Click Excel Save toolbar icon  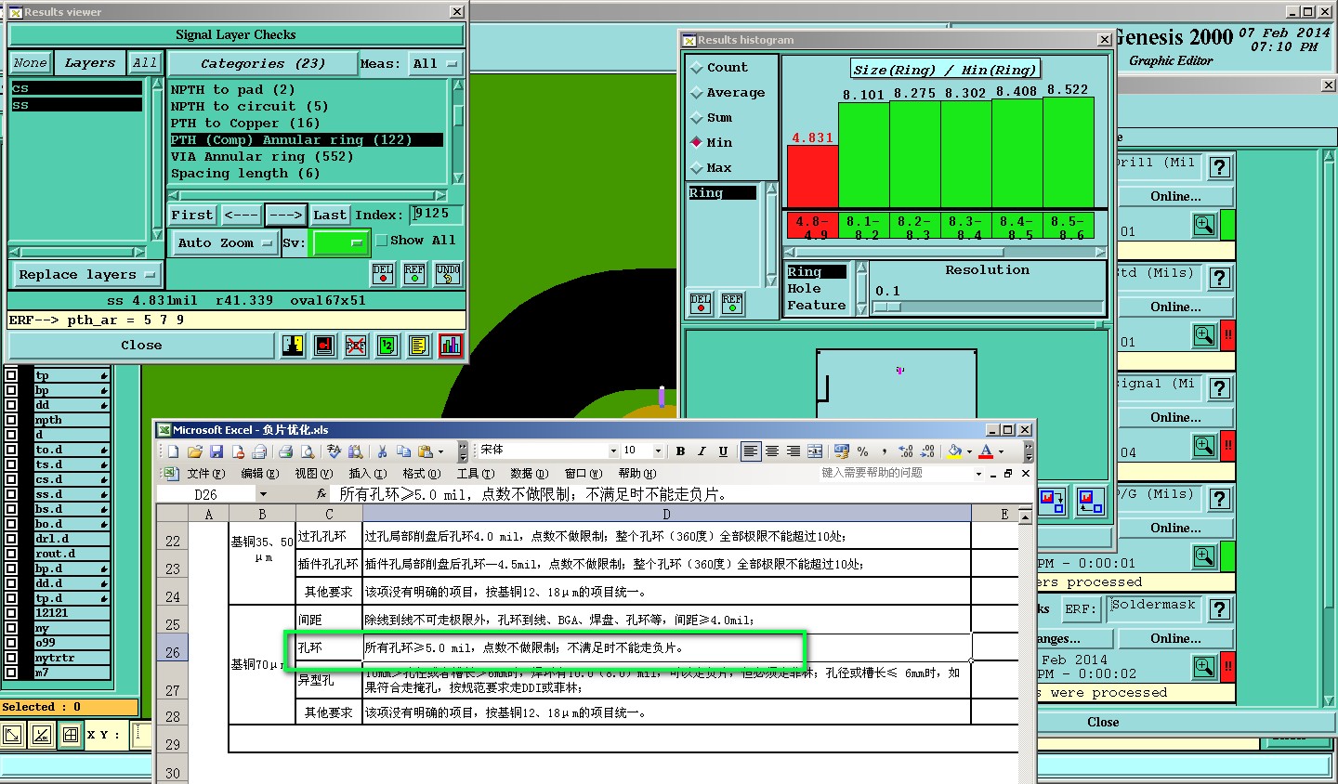point(216,451)
